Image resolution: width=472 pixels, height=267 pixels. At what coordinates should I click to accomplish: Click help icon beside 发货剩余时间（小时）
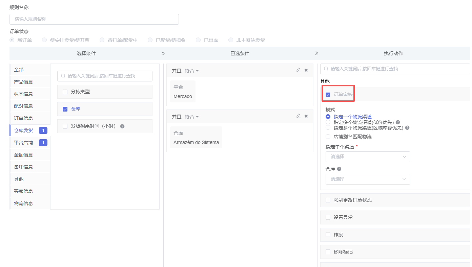(x=122, y=126)
